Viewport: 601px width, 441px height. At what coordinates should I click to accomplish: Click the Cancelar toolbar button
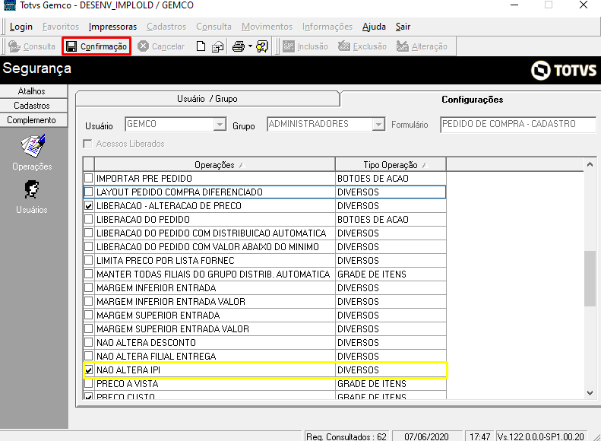tap(161, 46)
